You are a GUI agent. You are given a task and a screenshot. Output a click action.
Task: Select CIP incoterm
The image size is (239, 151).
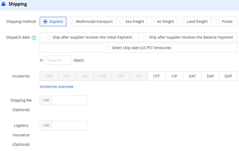coord(174,76)
